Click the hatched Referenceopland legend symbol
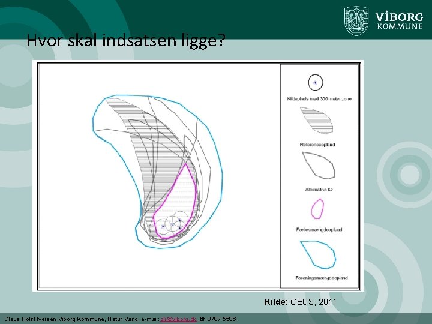Image resolution: width=432 pixels, height=324 pixels. pyautogui.click(x=317, y=121)
